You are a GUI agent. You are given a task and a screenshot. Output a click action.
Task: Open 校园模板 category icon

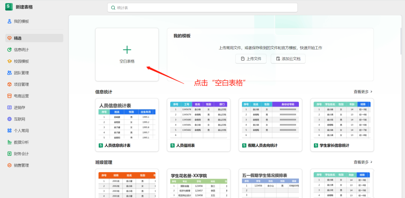[10, 61]
